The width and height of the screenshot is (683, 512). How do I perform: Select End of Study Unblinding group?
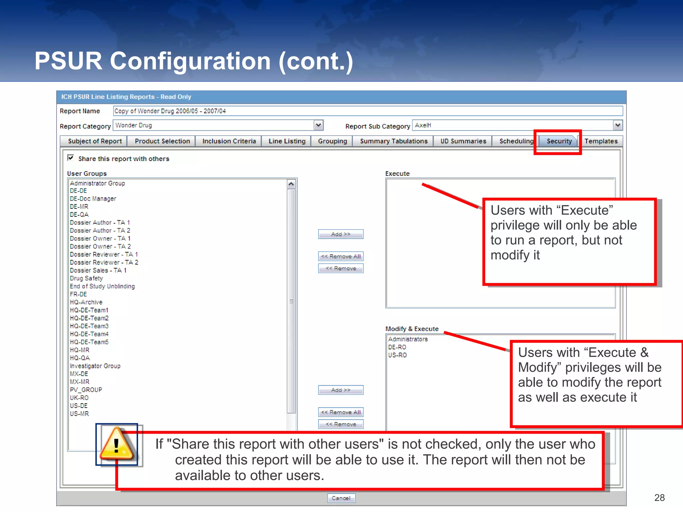click(x=102, y=286)
